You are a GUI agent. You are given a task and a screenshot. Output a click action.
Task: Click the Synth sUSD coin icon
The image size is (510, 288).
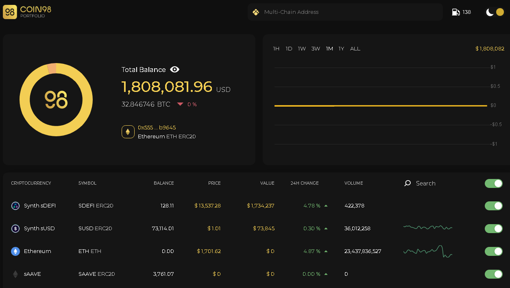pos(15,229)
